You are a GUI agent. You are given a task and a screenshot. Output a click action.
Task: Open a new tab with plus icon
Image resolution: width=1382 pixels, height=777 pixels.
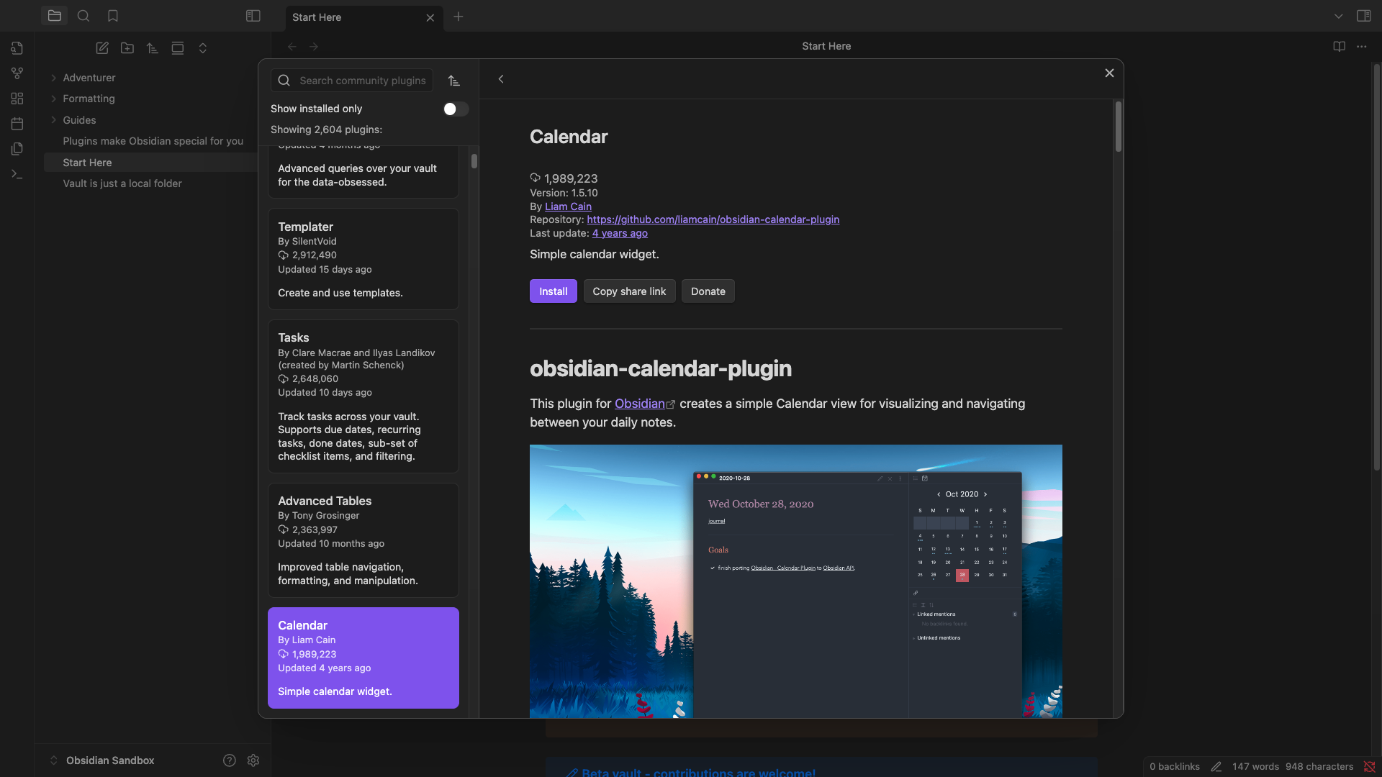pos(459,17)
